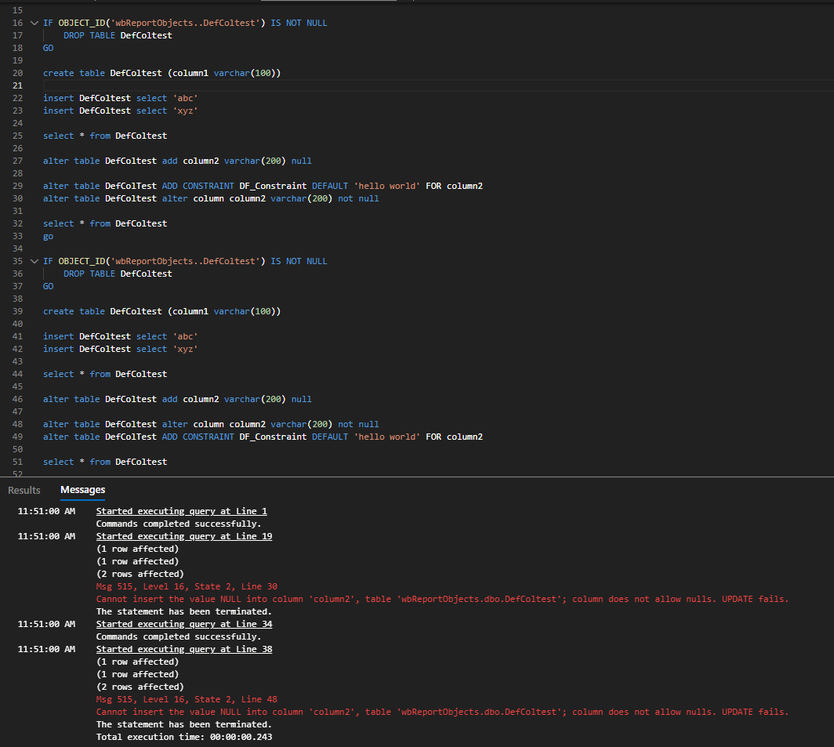Click the 'Msg 515' error for Line 48
This screenshot has width=834, height=747.
(x=186, y=699)
